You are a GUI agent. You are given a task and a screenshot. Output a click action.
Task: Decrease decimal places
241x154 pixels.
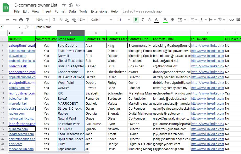(67, 20)
